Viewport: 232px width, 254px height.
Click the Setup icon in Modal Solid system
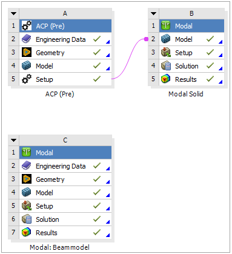tap(166, 52)
